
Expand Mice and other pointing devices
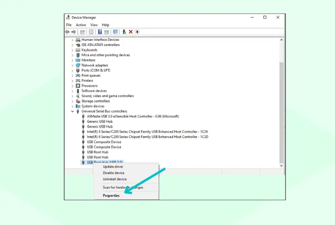tap(72, 55)
